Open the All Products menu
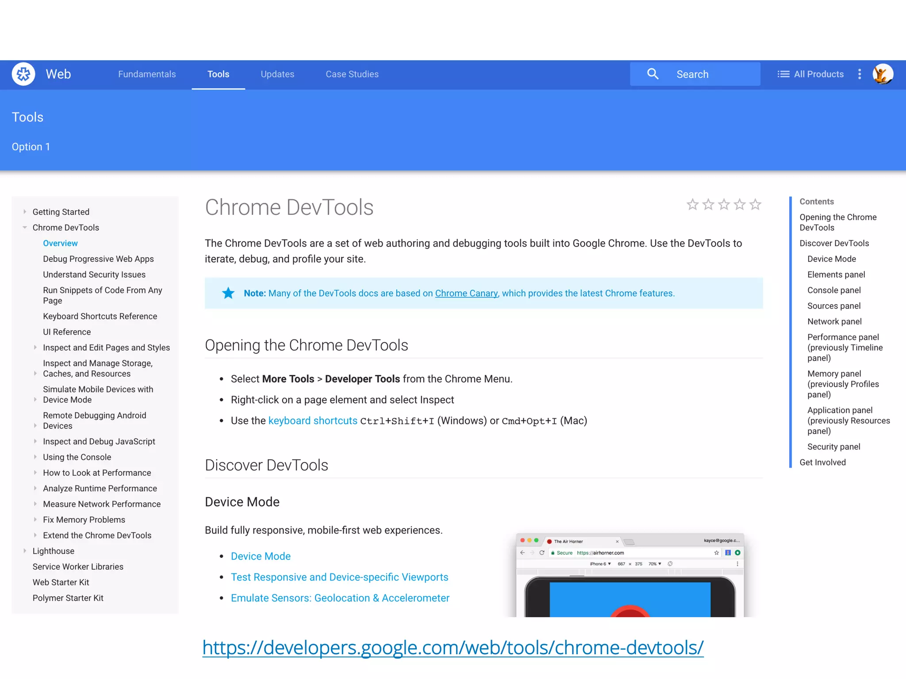906x679 pixels. [x=810, y=74]
